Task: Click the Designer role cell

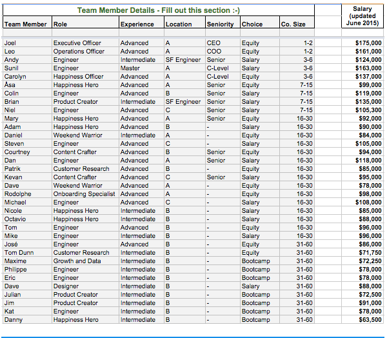Action: 85,286
